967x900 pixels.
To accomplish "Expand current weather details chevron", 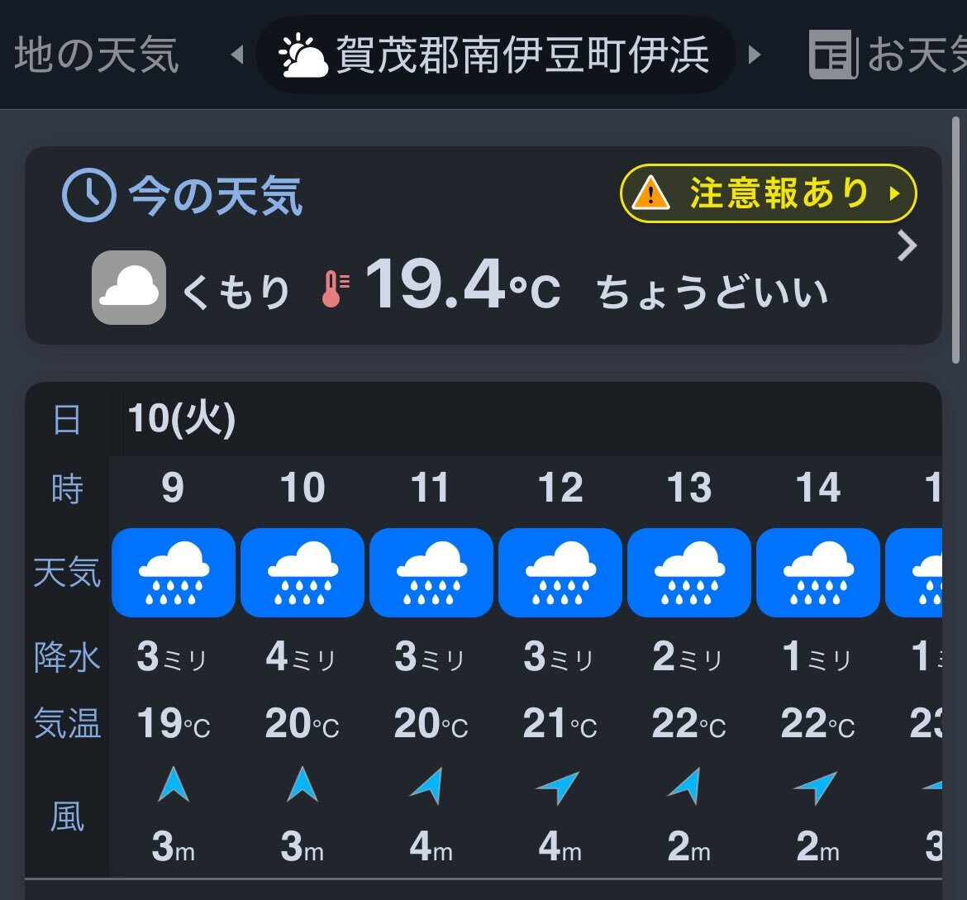I will point(907,246).
